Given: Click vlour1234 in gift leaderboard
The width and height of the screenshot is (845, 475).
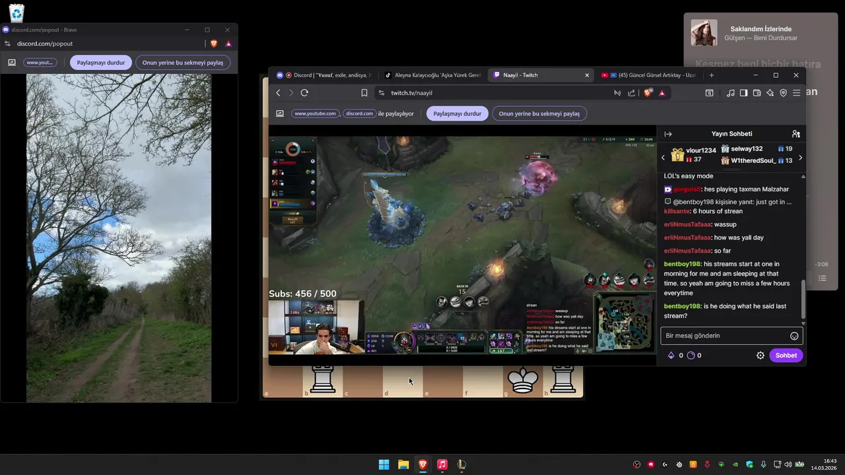Looking at the screenshot, I should pos(700,150).
